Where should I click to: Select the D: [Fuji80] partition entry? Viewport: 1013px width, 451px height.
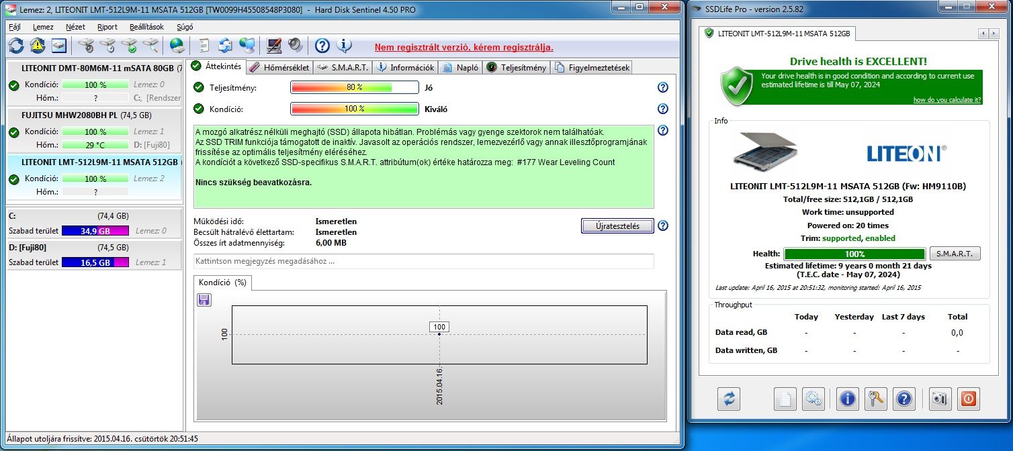[94, 254]
